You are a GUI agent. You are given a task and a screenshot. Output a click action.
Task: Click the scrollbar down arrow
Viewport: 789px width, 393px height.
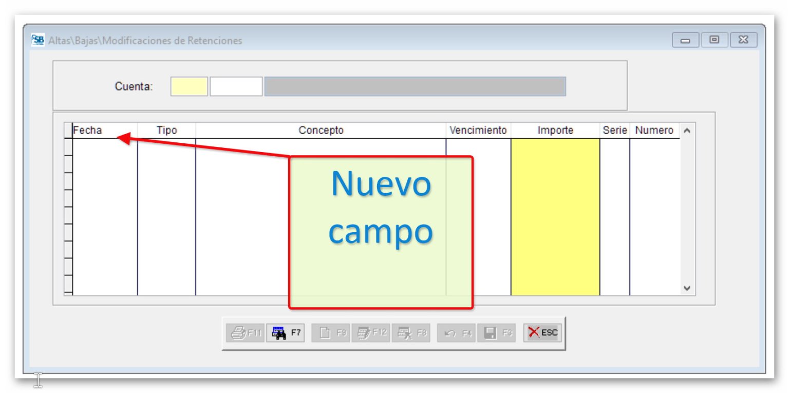pos(687,289)
